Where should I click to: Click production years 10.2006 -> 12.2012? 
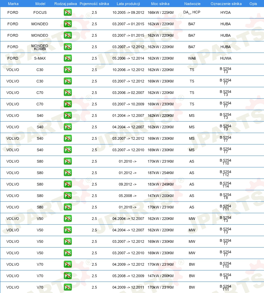128,70
